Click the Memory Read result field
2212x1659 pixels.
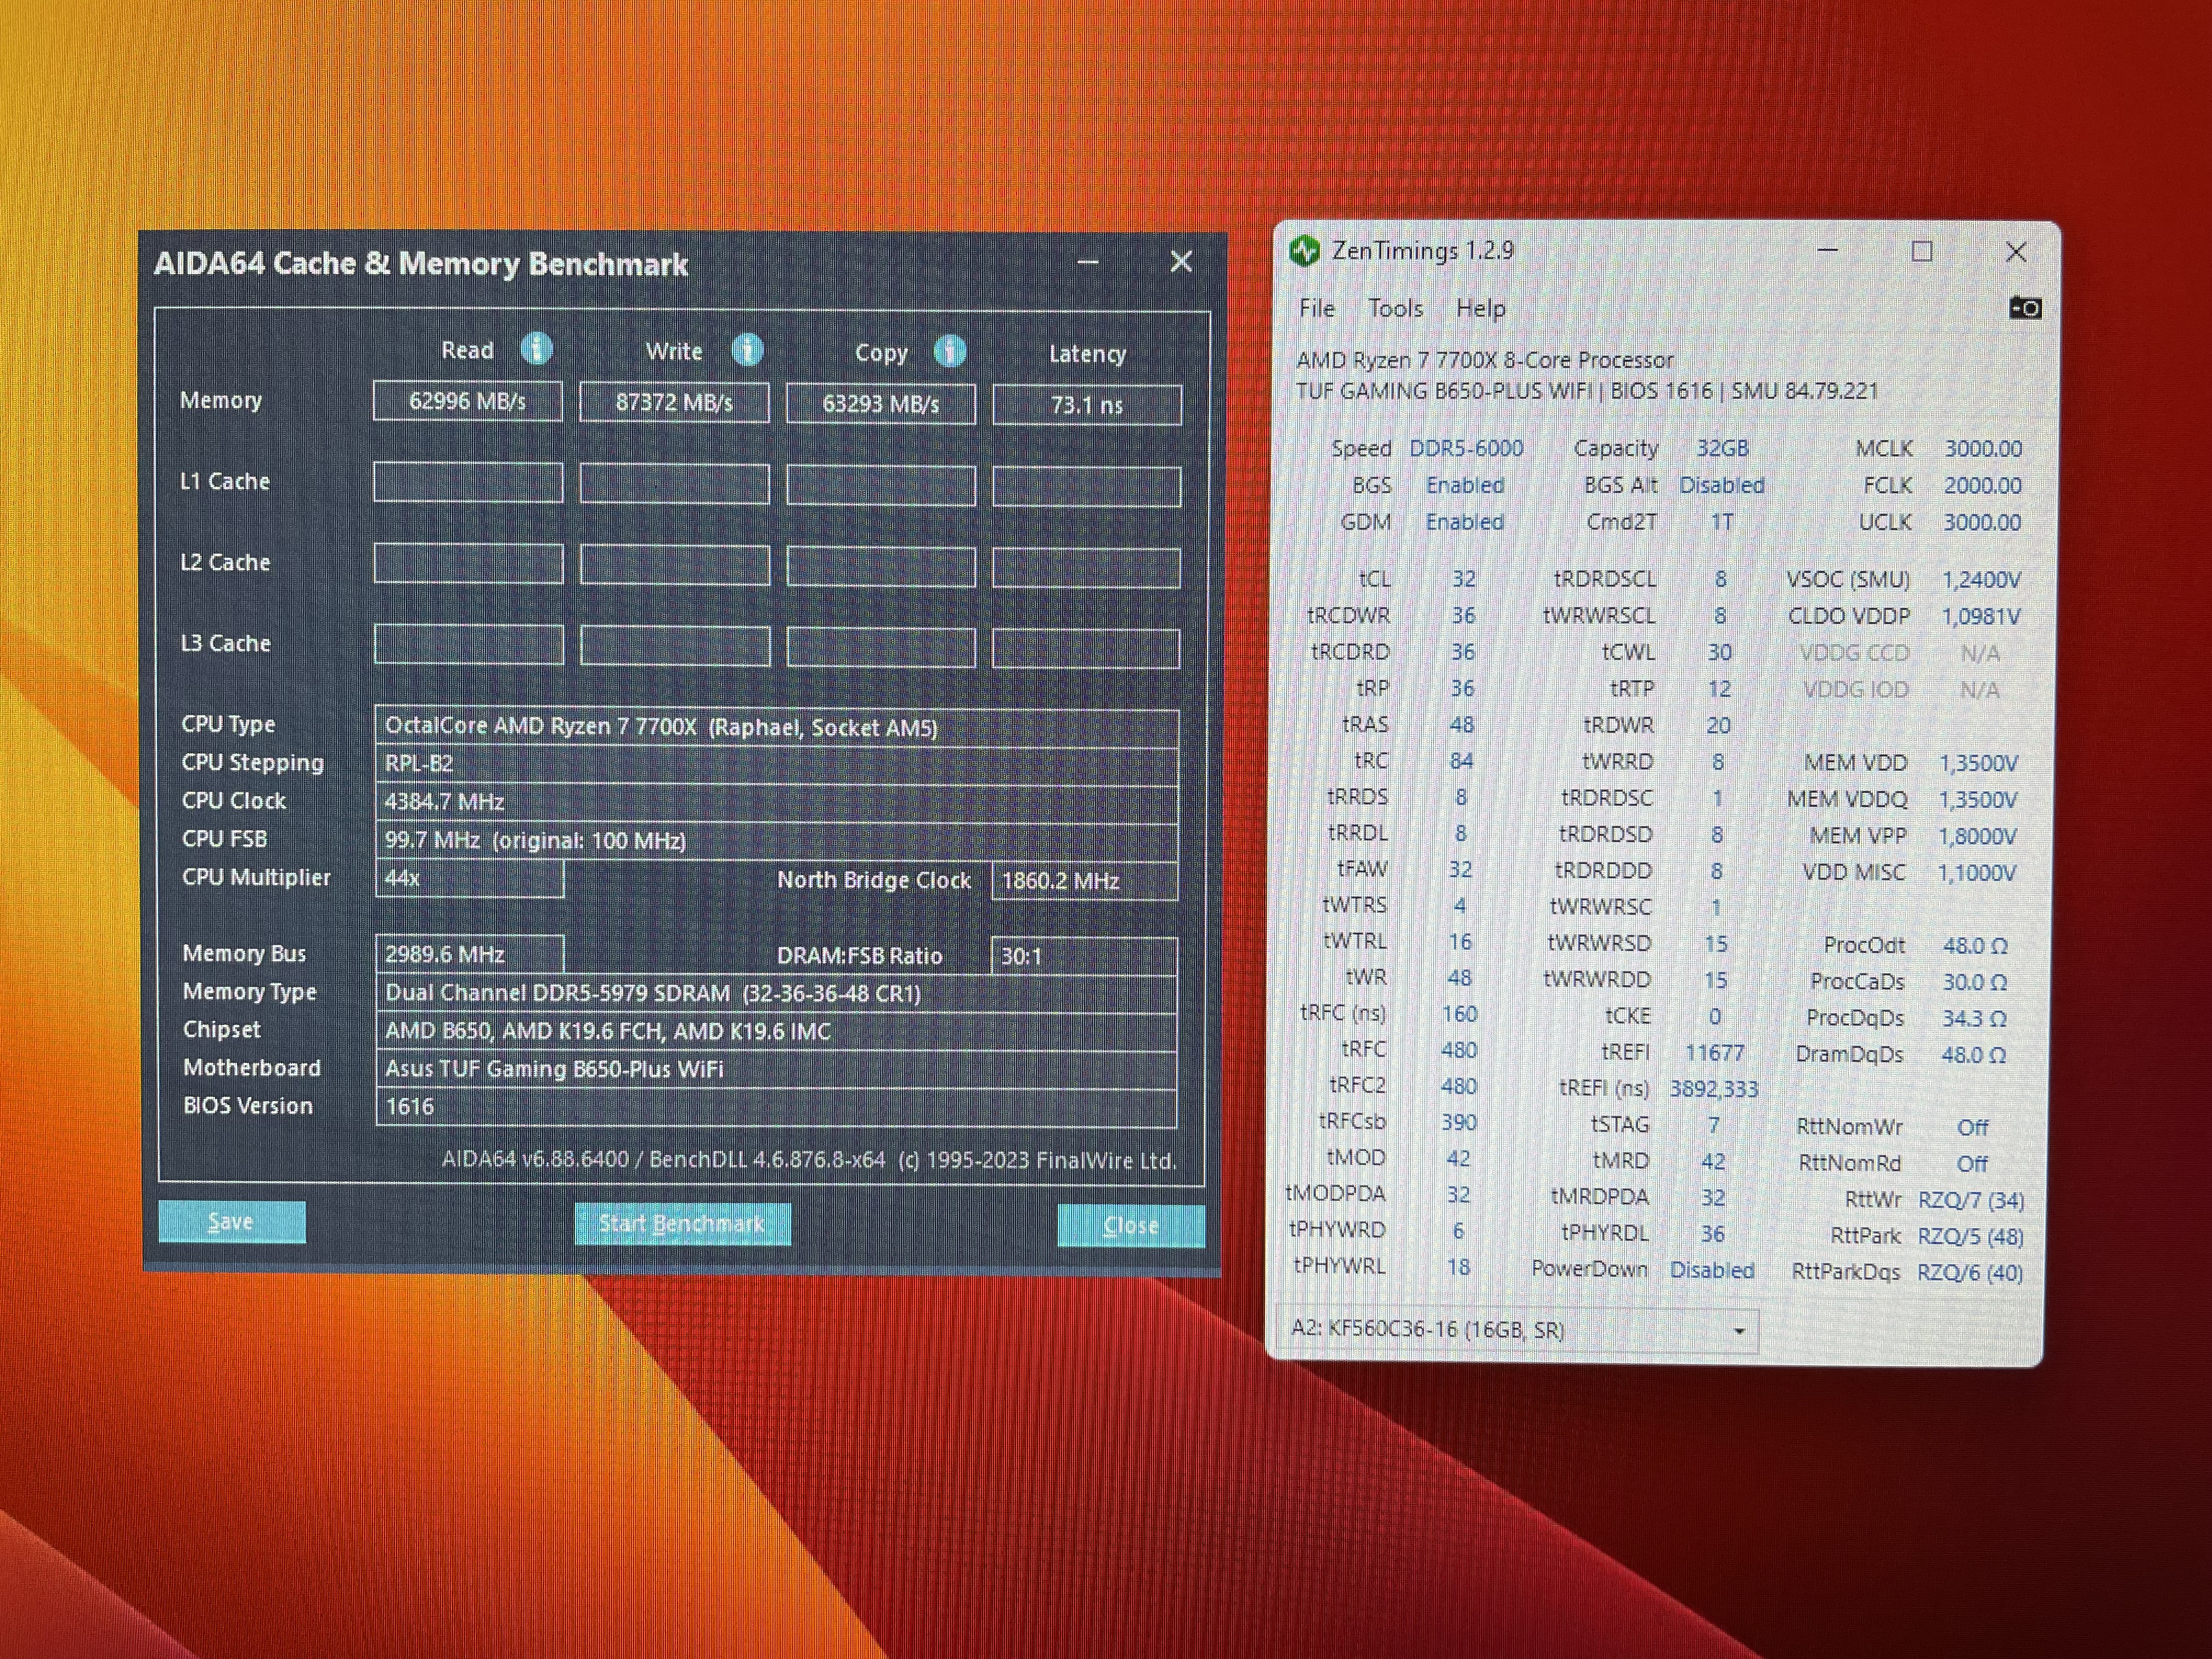[x=467, y=402]
